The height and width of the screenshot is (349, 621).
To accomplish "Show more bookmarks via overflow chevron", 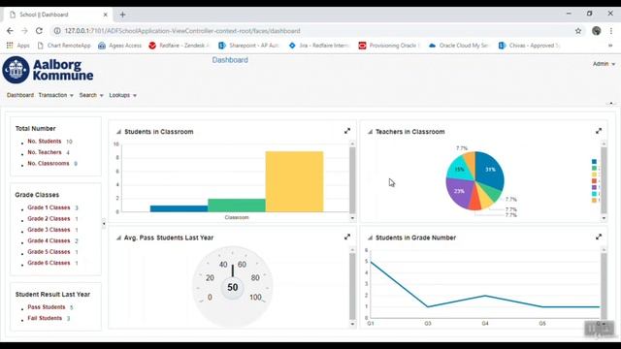I will [610, 46].
